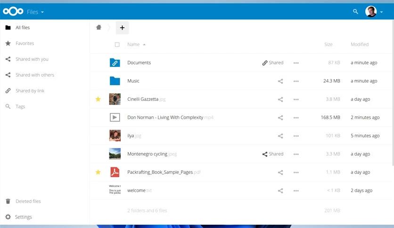
Task: Unfavorite Packrafting_Book_Sample_Pages star
Action: (x=98, y=172)
